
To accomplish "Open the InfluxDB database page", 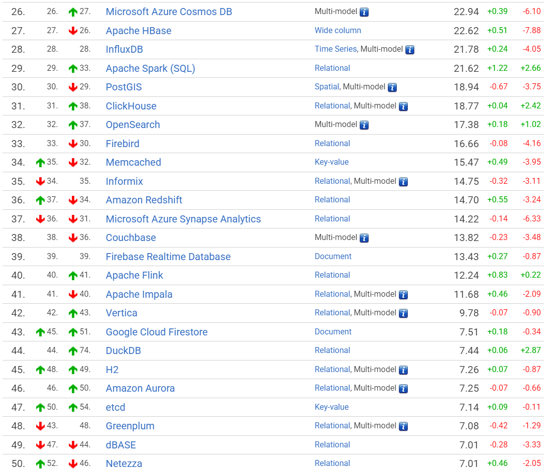I will point(124,49).
